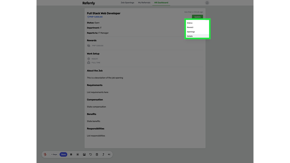Choose Openings from the update menu
The height and width of the screenshot is (163, 290).
(x=197, y=32)
